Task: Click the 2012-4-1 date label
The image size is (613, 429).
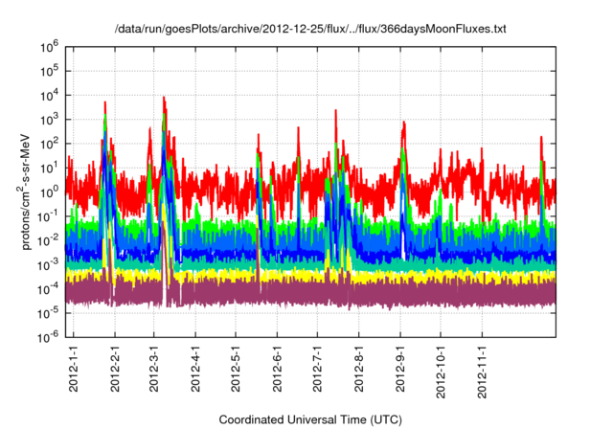Action: 195,369
